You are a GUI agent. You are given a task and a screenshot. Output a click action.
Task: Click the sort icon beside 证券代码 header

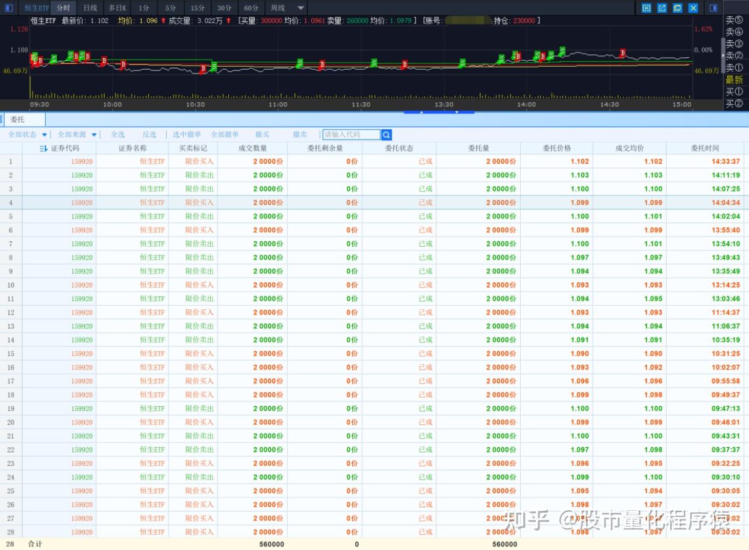(43, 148)
